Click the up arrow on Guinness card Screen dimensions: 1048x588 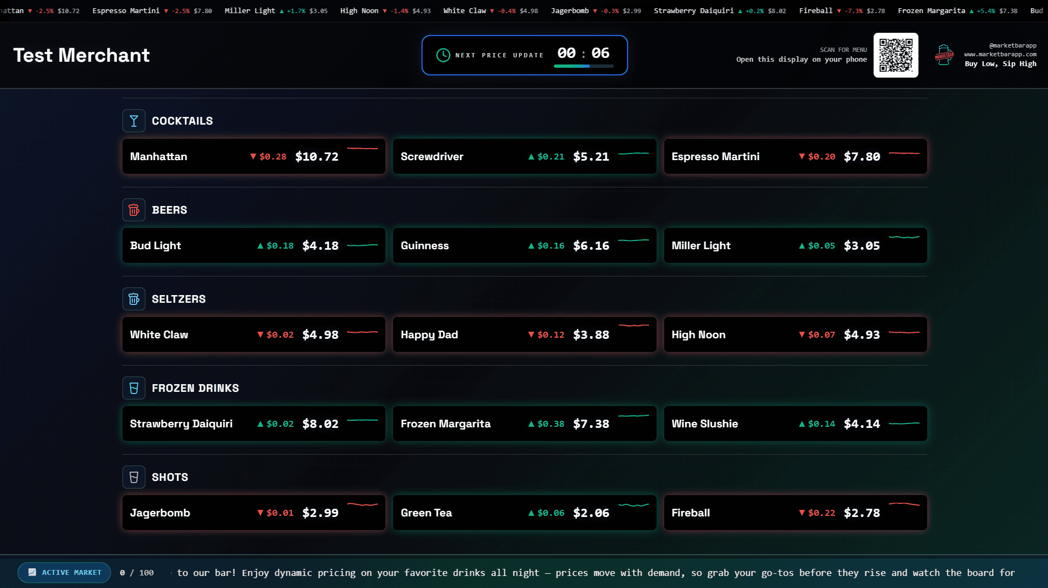(531, 245)
